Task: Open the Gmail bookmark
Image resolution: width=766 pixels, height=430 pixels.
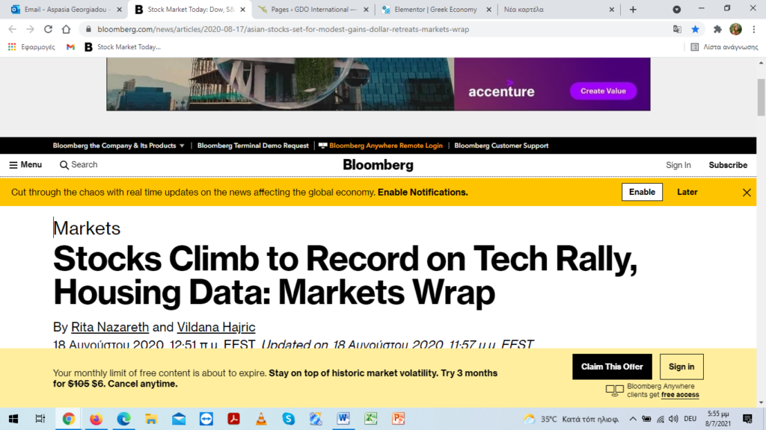Action: click(71, 47)
